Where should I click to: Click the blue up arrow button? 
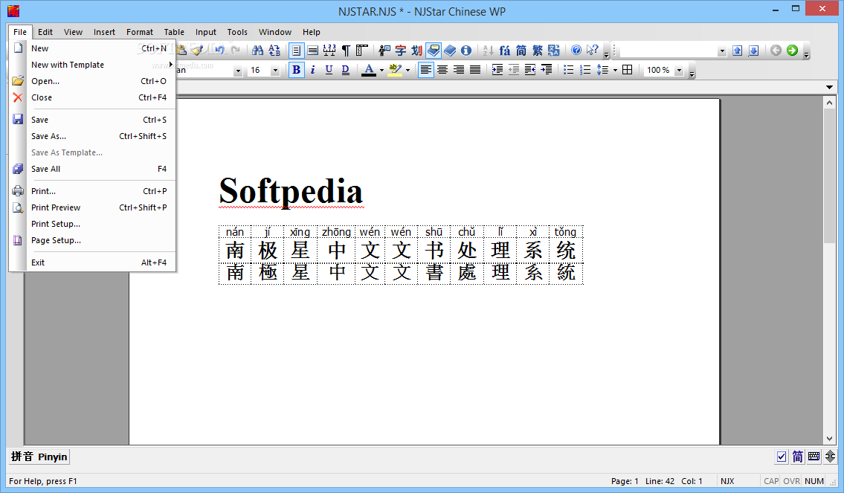click(738, 51)
